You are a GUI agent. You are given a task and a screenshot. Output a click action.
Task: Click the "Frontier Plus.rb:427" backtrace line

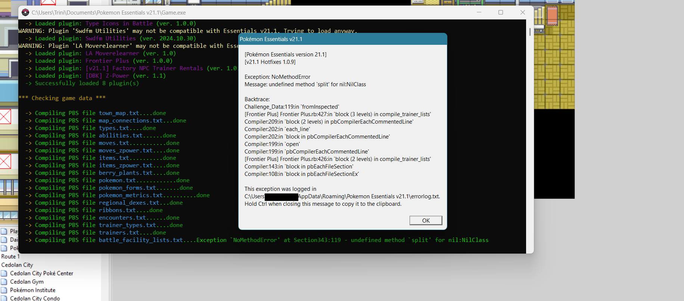(338, 114)
